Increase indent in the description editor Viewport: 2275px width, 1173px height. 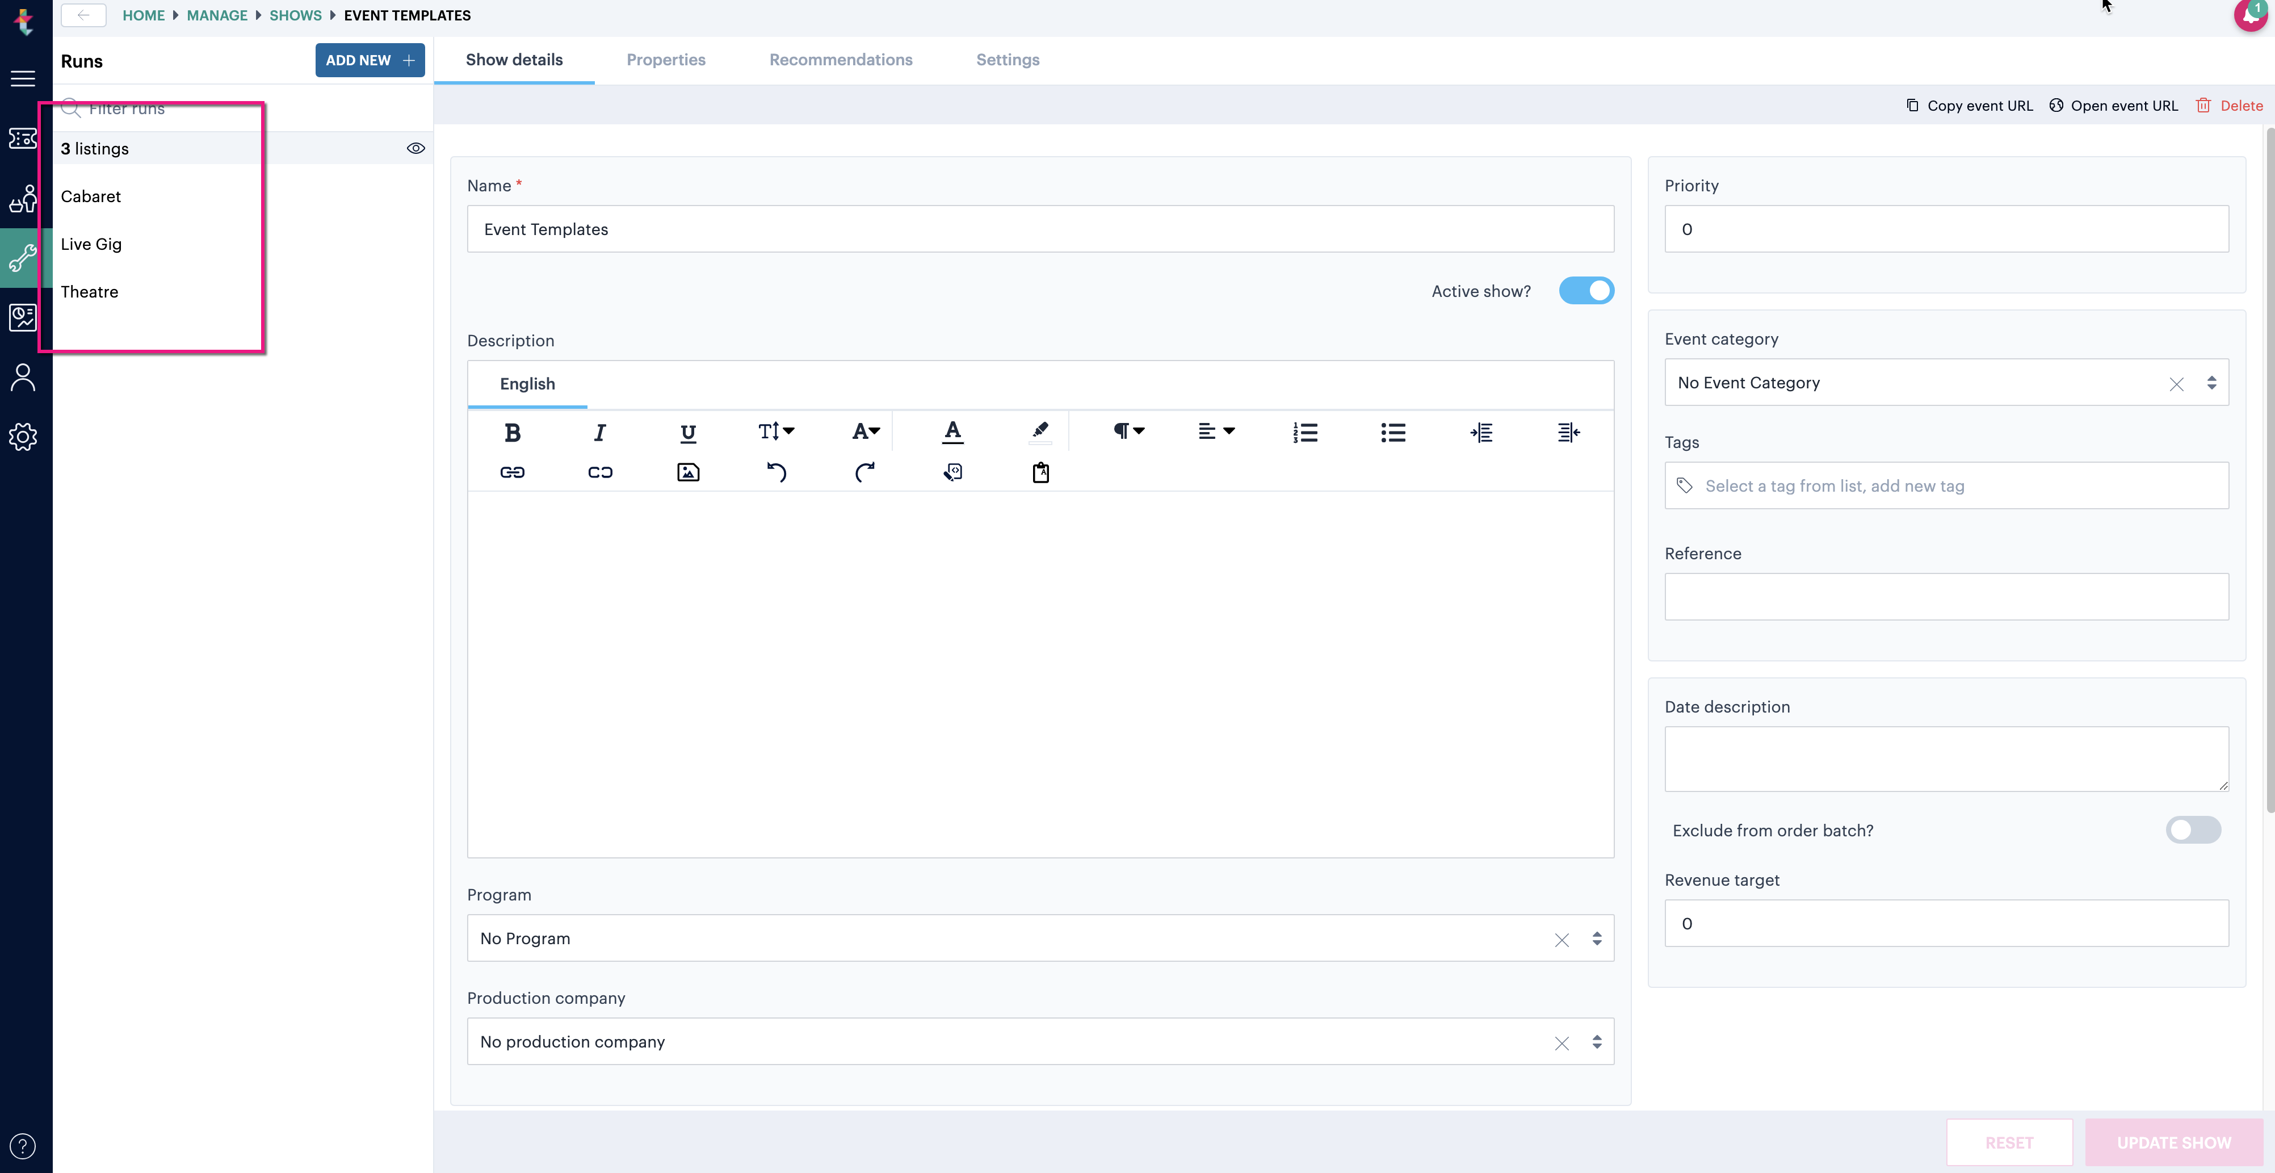coord(1481,432)
